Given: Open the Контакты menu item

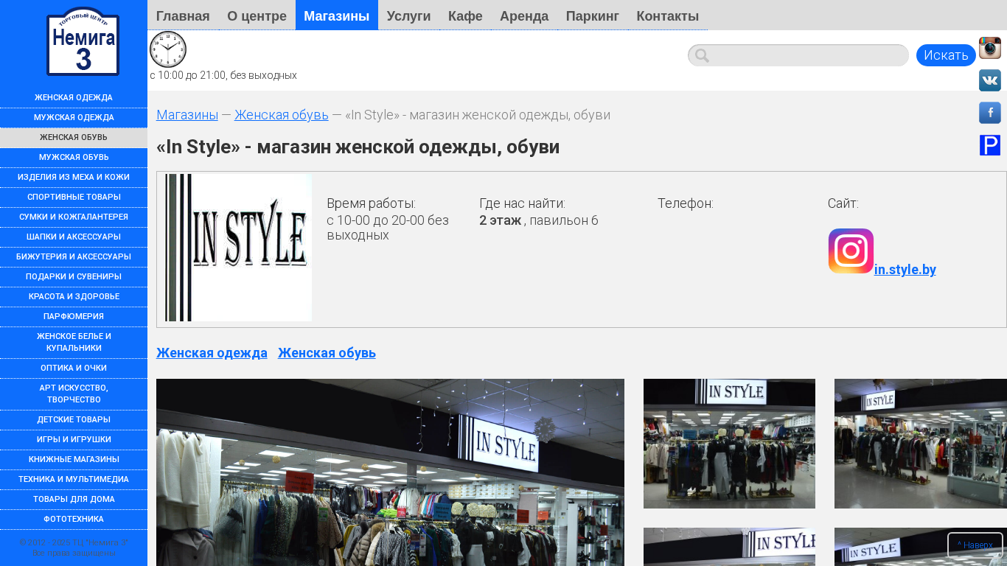Looking at the screenshot, I should coord(668,15).
